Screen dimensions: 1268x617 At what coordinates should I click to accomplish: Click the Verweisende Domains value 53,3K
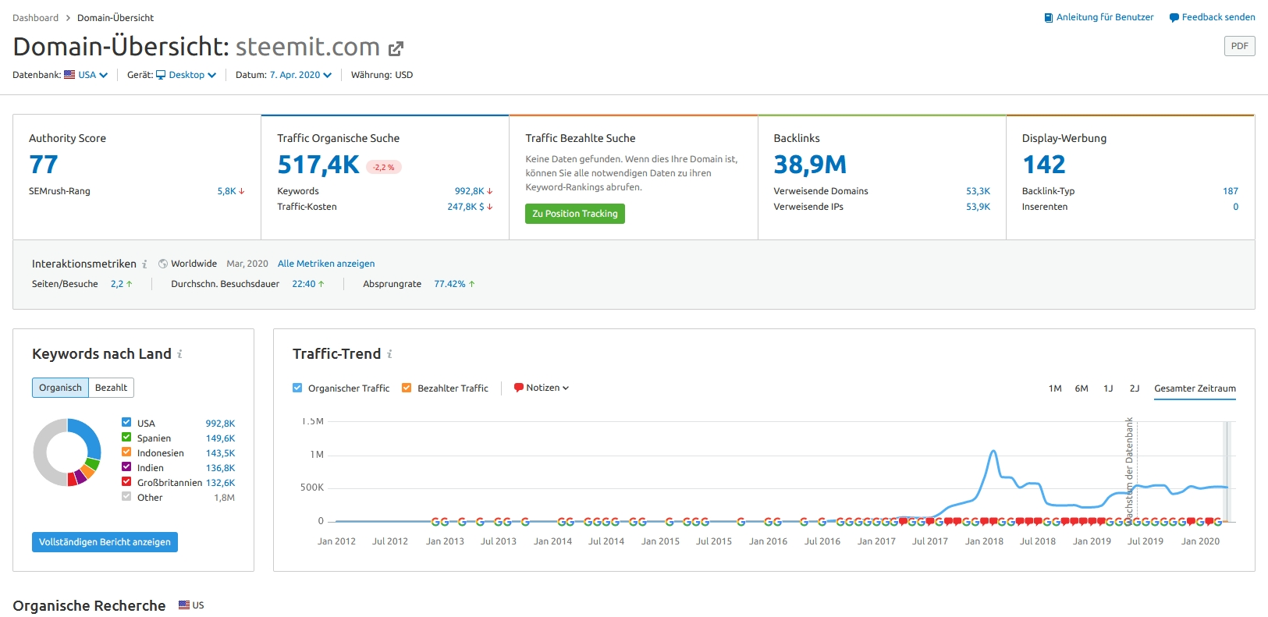tap(978, 191)
